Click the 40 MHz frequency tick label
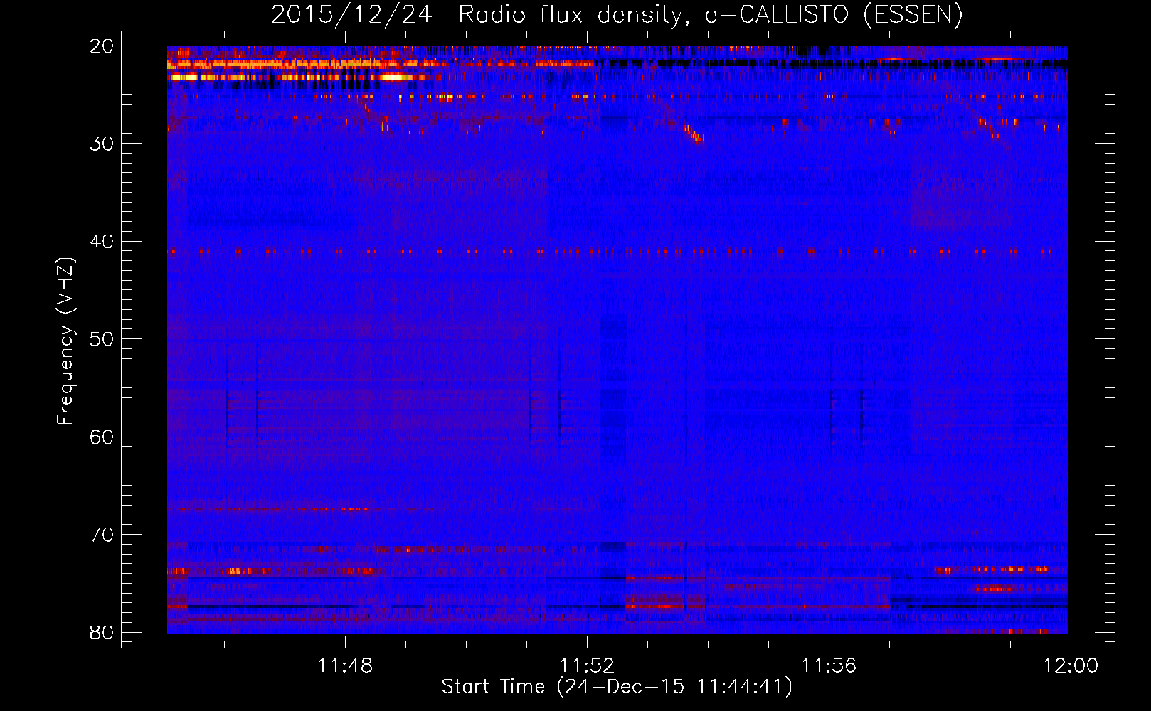 102,242
